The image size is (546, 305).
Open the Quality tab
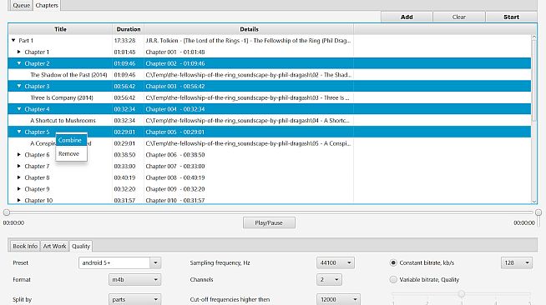pos(81,246)
